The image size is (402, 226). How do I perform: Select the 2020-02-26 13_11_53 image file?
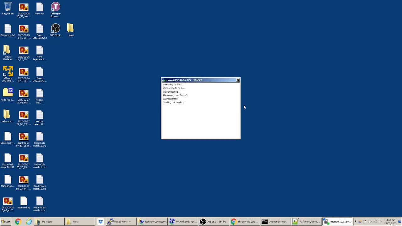24,75
